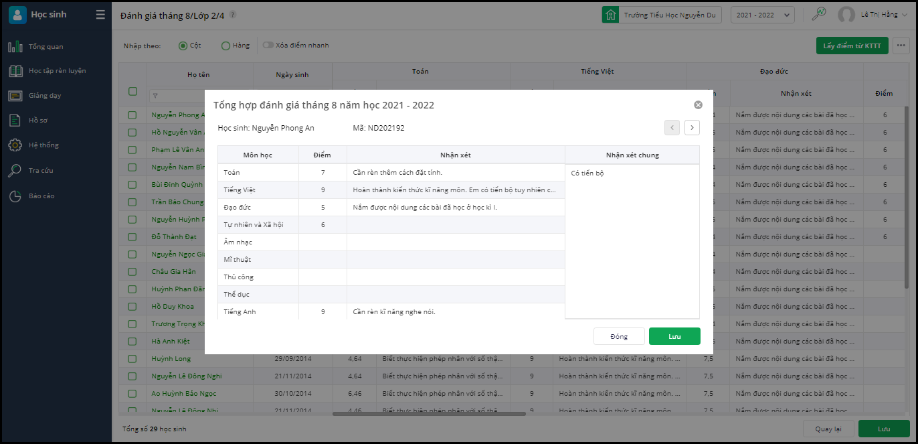Image resolution: width=918 pixels, height=444 pixels.
Task: Click the Nhận xét chung text area
Action: tap(632, 241)
